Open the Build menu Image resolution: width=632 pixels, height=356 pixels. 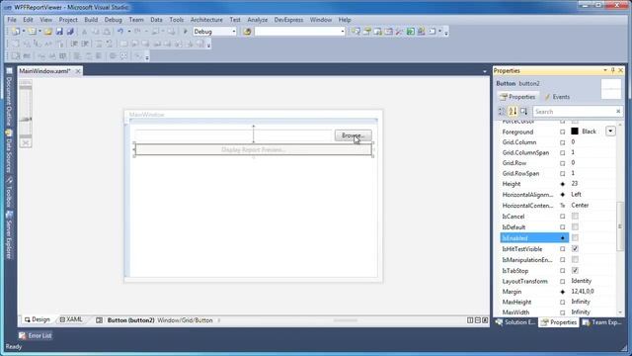click(x=91, y=20)
